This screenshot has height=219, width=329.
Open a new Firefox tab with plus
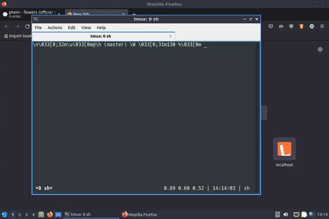(x=134, y=14)
